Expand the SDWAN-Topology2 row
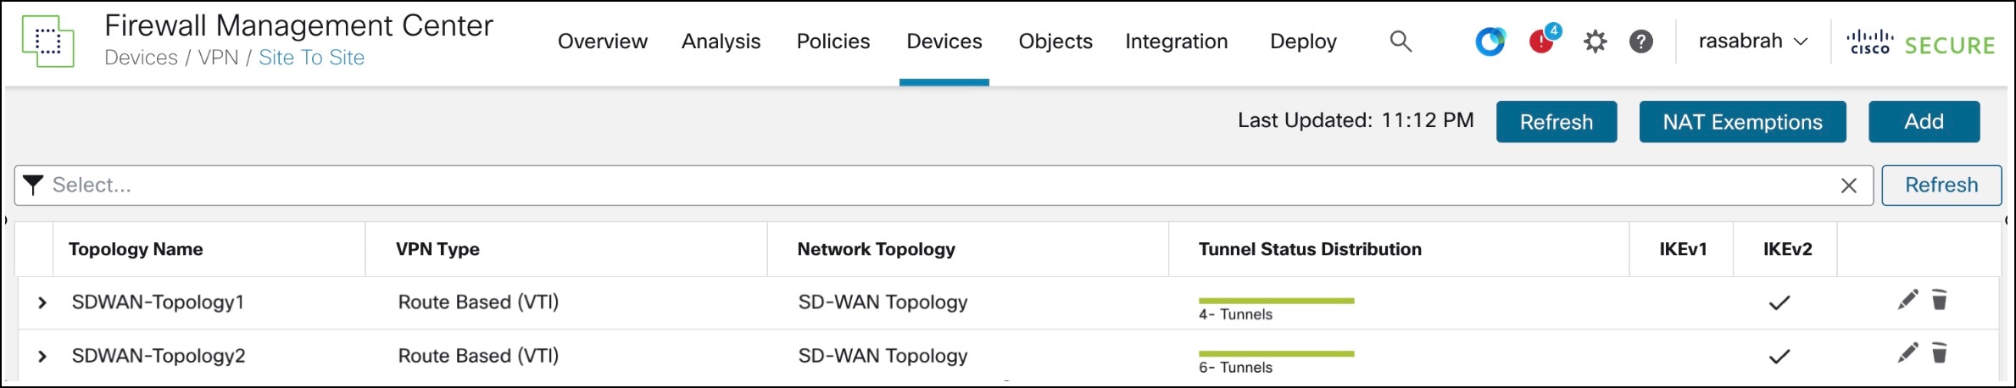The width and height of the screenshot is (2016, 388). [42, 357]
